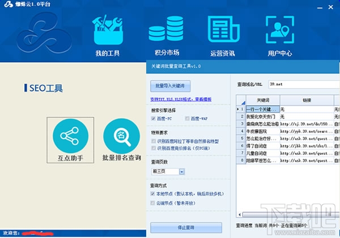This screenshot has width=340, height=238.
Task: Select keyword cell 我爱北京天安门
Action: coord(263,116)
